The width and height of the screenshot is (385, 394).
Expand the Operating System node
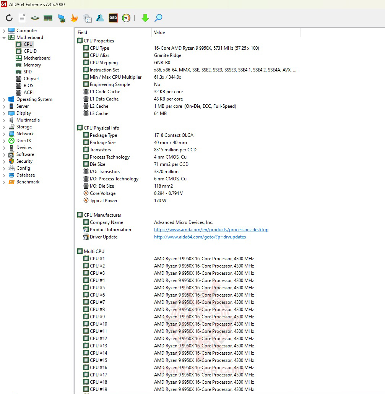(4, 99)
